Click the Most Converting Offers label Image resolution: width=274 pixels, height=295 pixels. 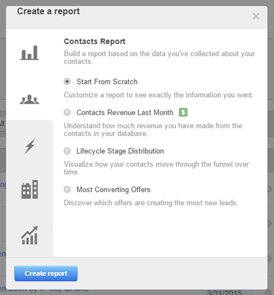tap(113, 190)
